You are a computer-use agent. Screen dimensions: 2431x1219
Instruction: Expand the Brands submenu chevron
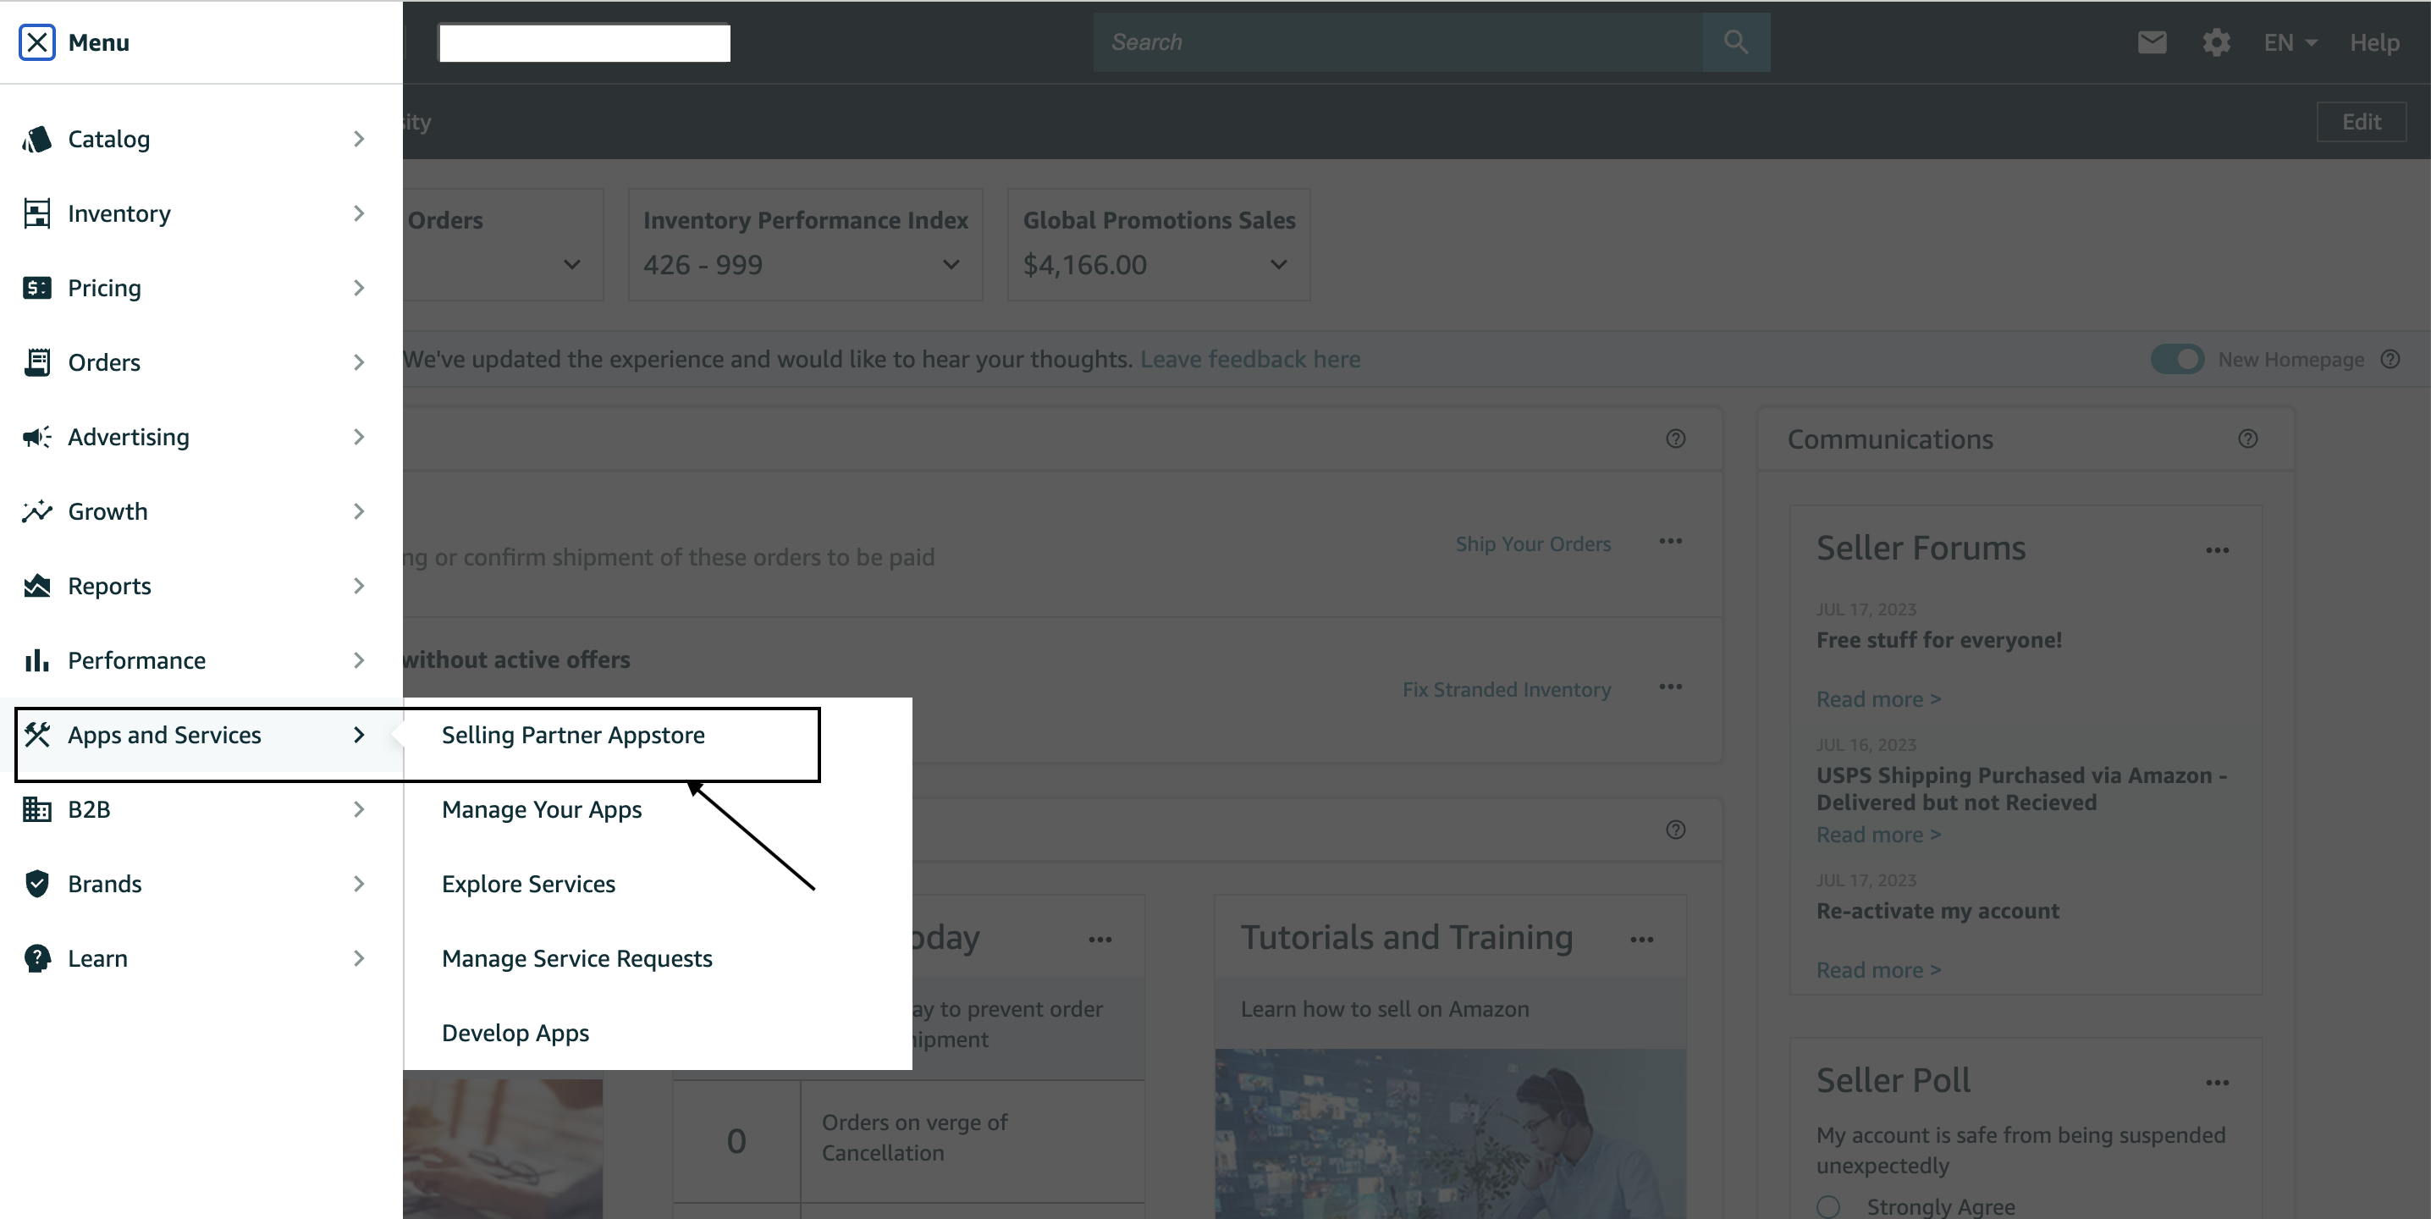(x=359, y=884)
